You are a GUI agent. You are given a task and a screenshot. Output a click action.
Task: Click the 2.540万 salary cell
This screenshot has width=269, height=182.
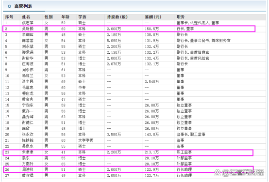[x=152, y=82]
